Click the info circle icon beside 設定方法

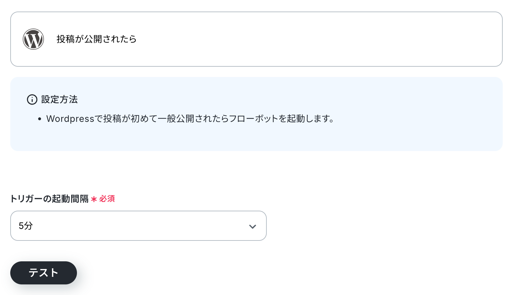coord(32,99)
